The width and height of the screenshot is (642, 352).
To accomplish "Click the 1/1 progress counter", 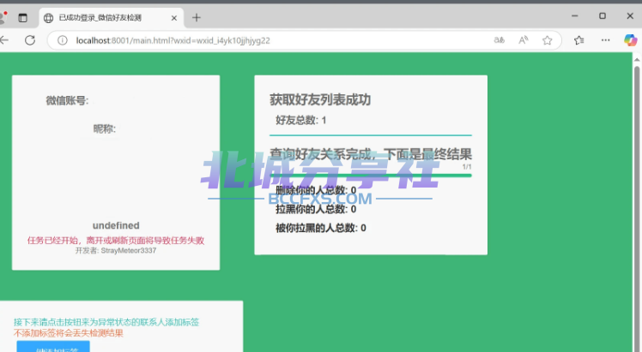I will pyautogui.click(x=467, y=167).
